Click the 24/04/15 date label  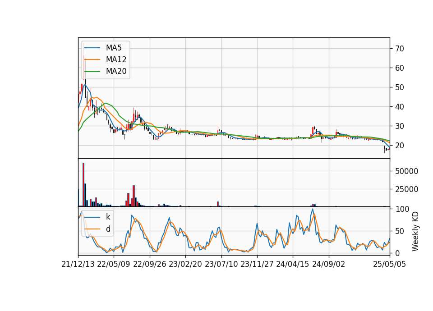[293, 264]
